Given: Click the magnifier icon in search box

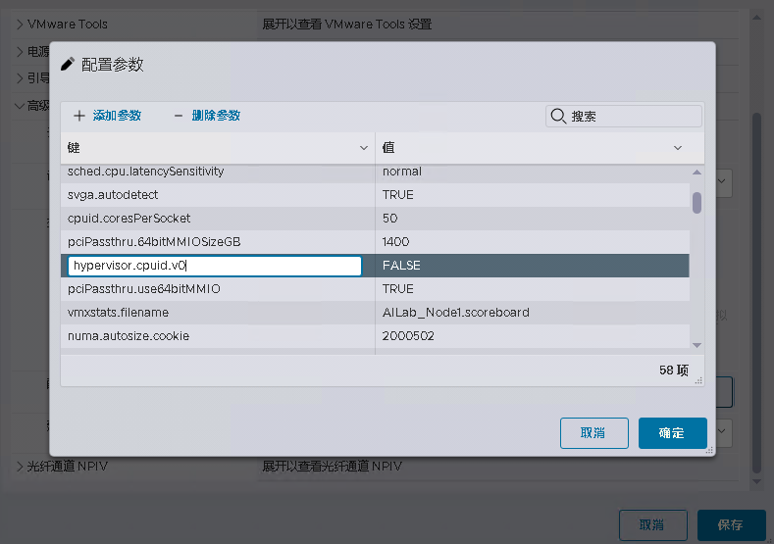Looking at the screenshot, I should [558, 116].
